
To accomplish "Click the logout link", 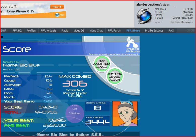I will click(158, 22).
